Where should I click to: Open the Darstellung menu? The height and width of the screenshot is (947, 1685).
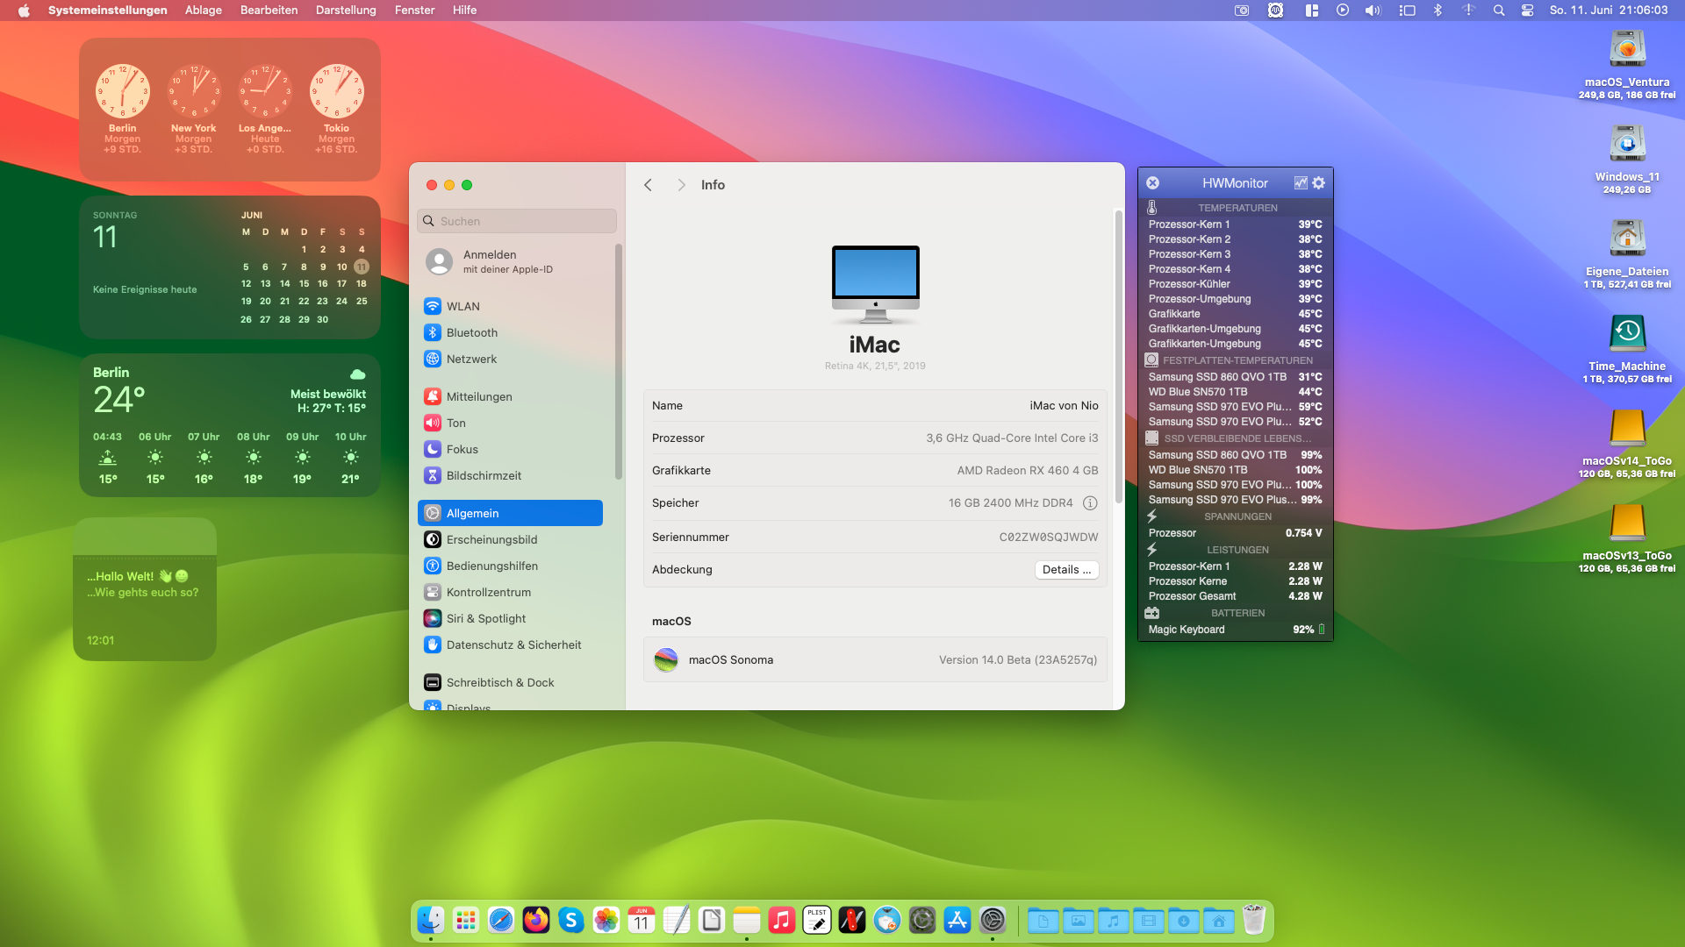tap(346, 11)
